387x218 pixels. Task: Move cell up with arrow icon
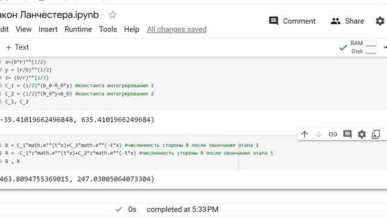[305, 134]
